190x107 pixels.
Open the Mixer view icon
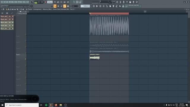point(104,6)
